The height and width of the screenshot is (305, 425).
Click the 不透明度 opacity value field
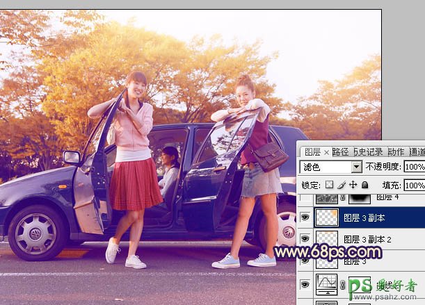[415, 167]
